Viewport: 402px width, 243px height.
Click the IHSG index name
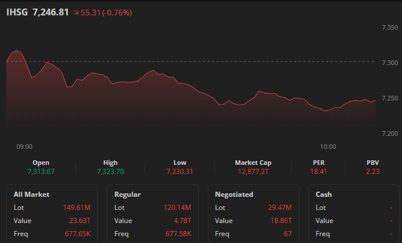click(17, 13)
